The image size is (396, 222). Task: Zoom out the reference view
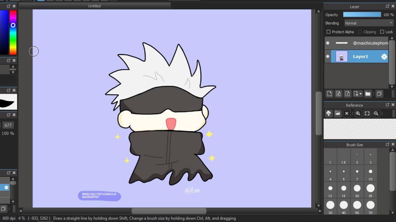coord(376,113)
